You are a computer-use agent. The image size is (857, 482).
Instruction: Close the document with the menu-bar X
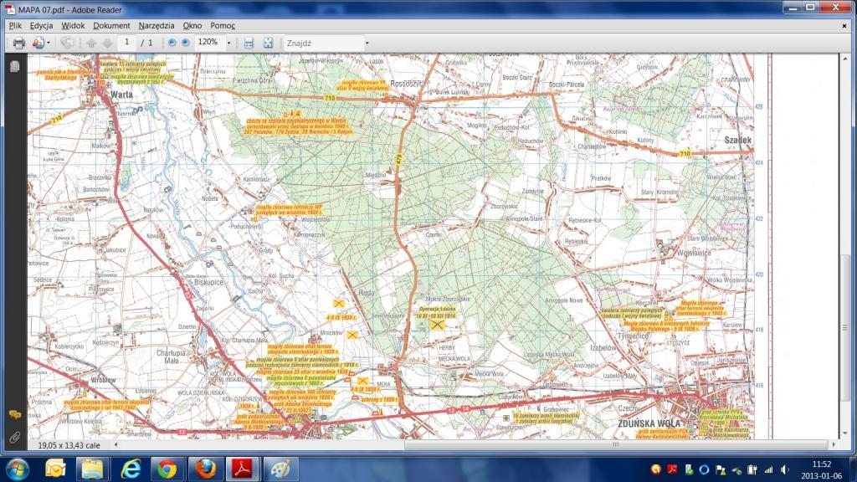(844, 26)
